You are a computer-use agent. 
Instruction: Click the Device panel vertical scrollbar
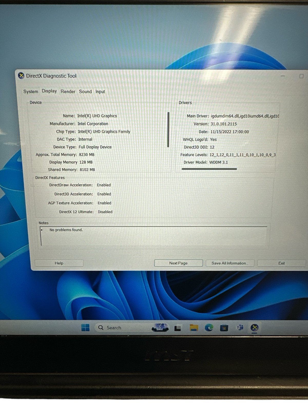(168, 129)
